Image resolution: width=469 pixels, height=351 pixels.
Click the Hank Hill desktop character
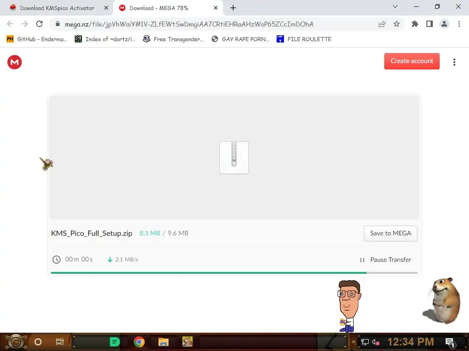(349, 306)
